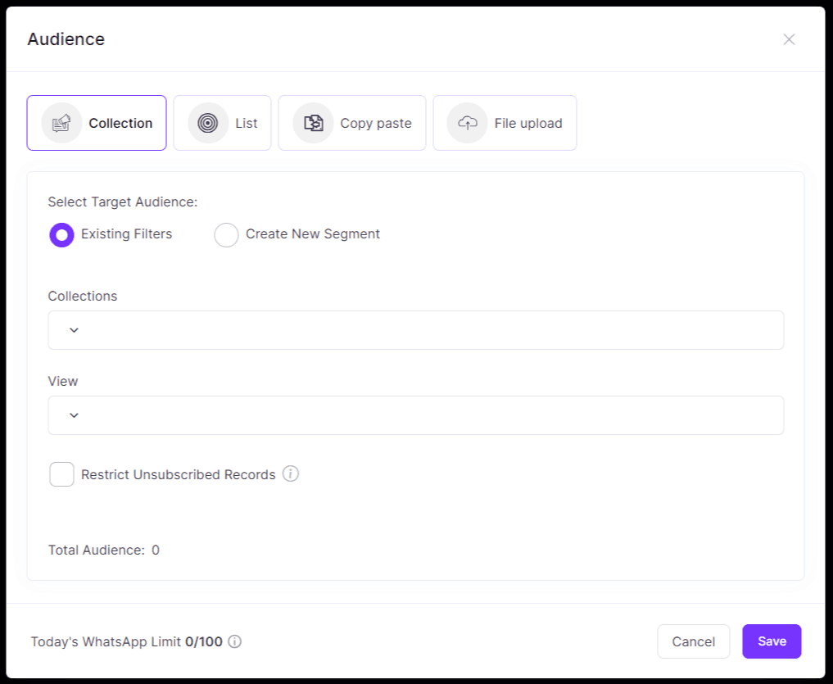Switch to the File upload tab

pos(505,122)
